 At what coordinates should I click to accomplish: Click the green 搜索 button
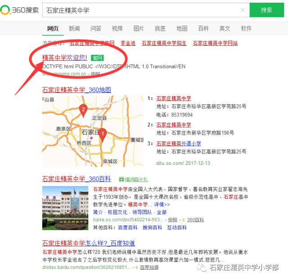(267, 10)
